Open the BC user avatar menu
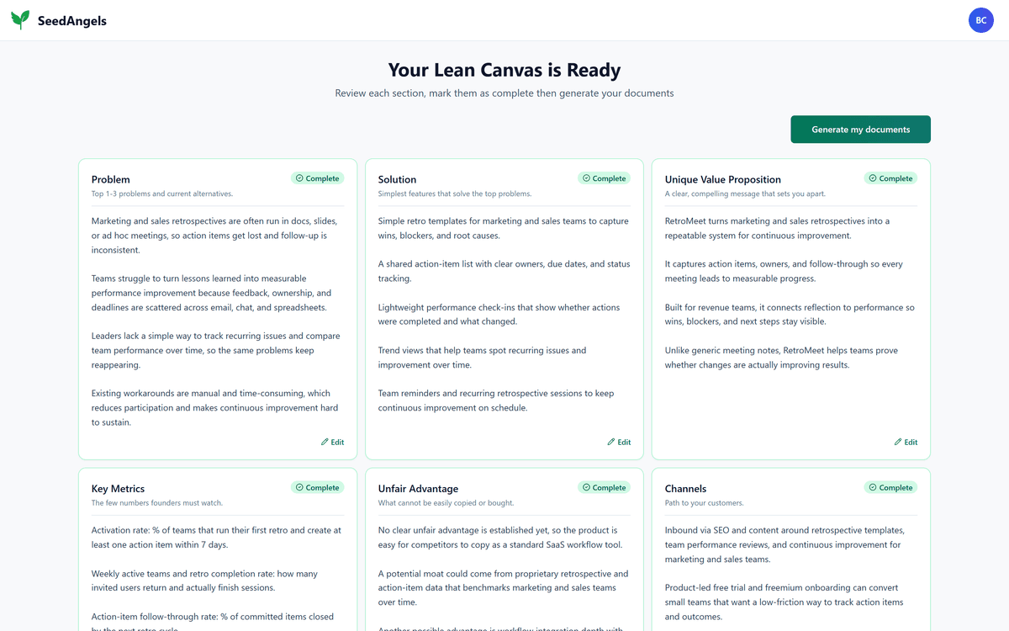The width and height of the screenshot is (1009, 631). pyautogui.click(x=981, y=20)
